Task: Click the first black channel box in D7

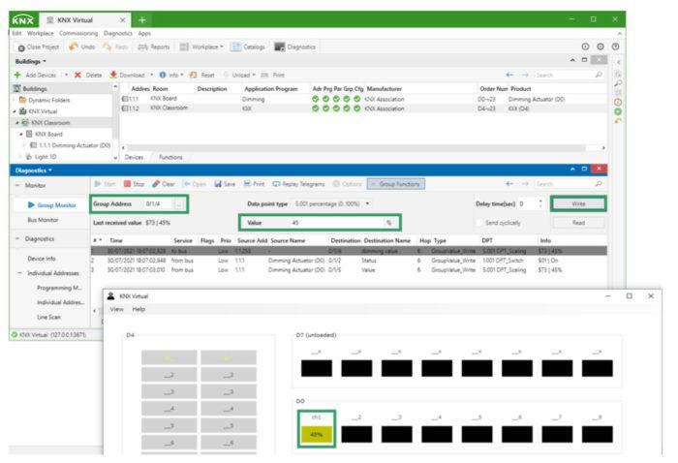Action: click(317, 368)
